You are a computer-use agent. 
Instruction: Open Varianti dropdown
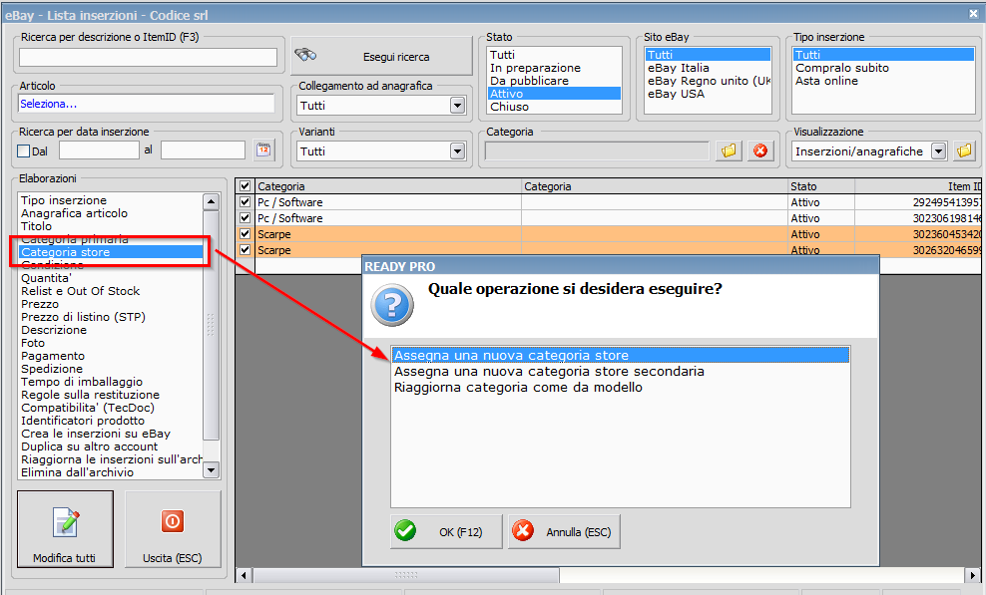pyautogui.click(x=457, y=151)
